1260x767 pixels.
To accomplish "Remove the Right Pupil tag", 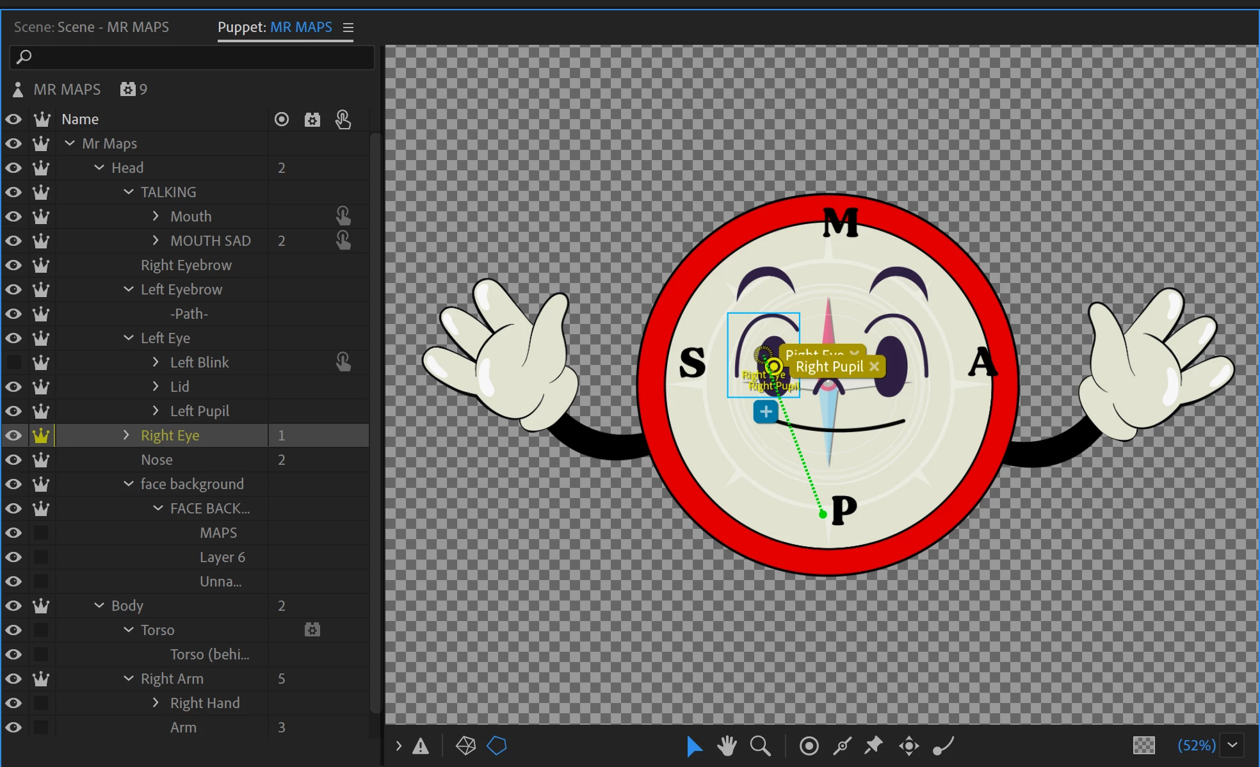I will tap(874, 366).
